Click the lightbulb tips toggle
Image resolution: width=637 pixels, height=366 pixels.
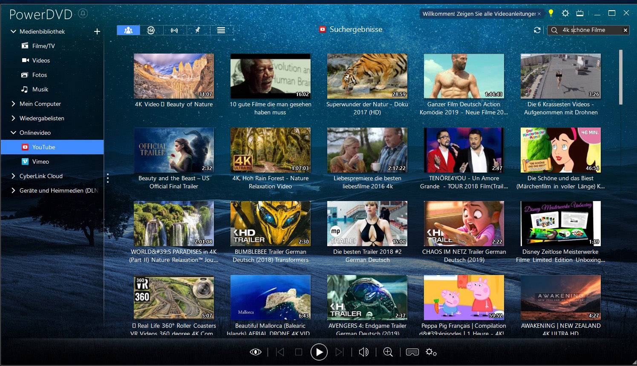click(x=551, y=13)
